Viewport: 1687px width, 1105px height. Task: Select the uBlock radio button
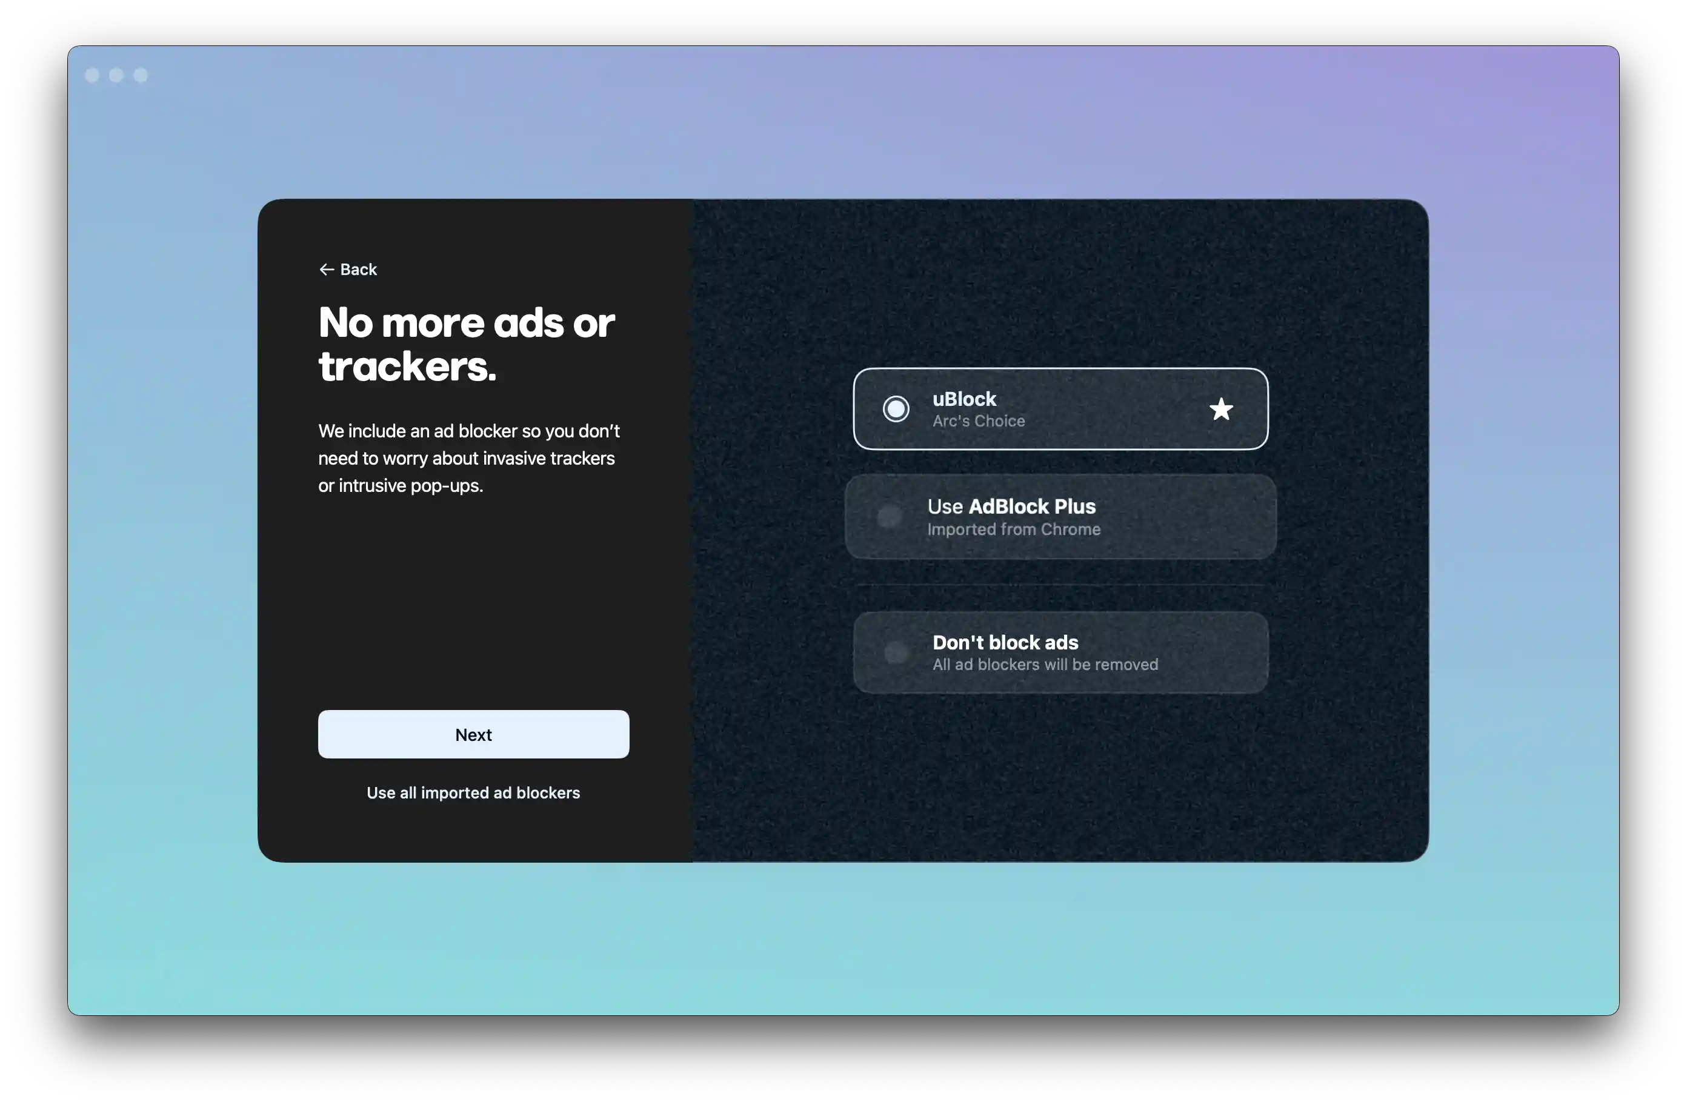(896, 409)
